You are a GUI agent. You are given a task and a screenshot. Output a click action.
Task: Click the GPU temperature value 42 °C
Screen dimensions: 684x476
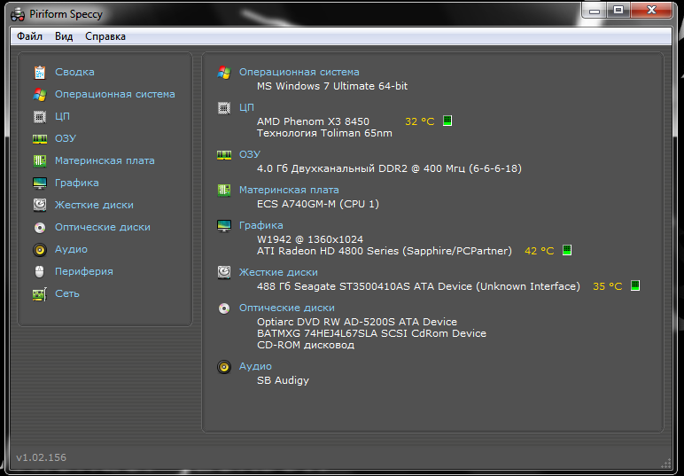coord(540,252)
